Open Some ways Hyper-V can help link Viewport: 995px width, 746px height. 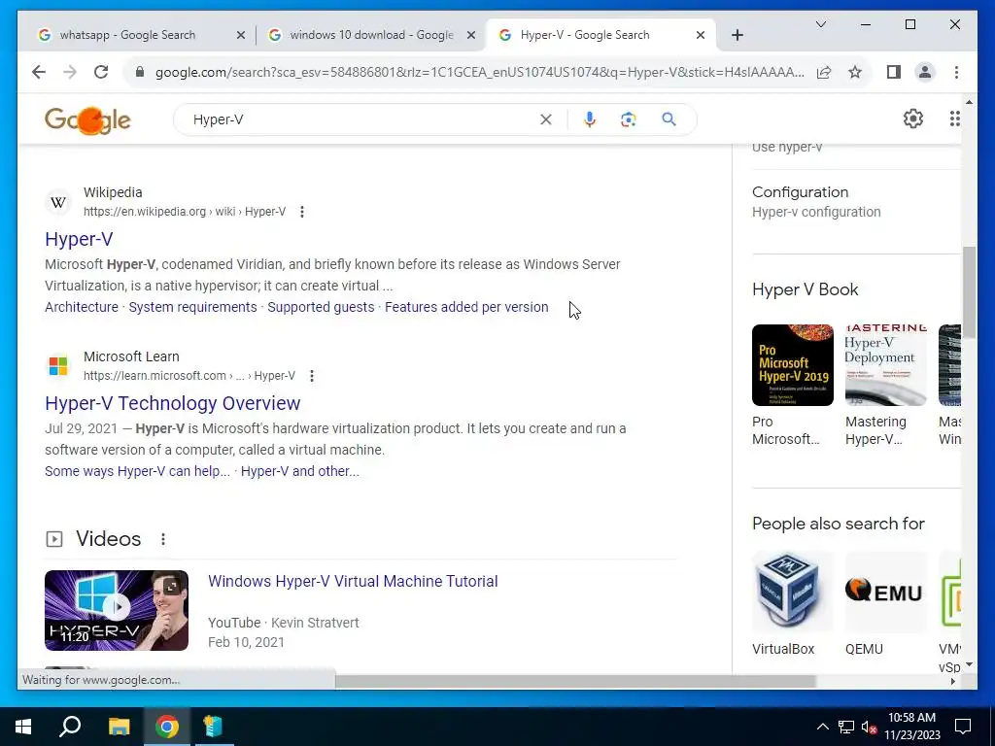coord(137,471)
